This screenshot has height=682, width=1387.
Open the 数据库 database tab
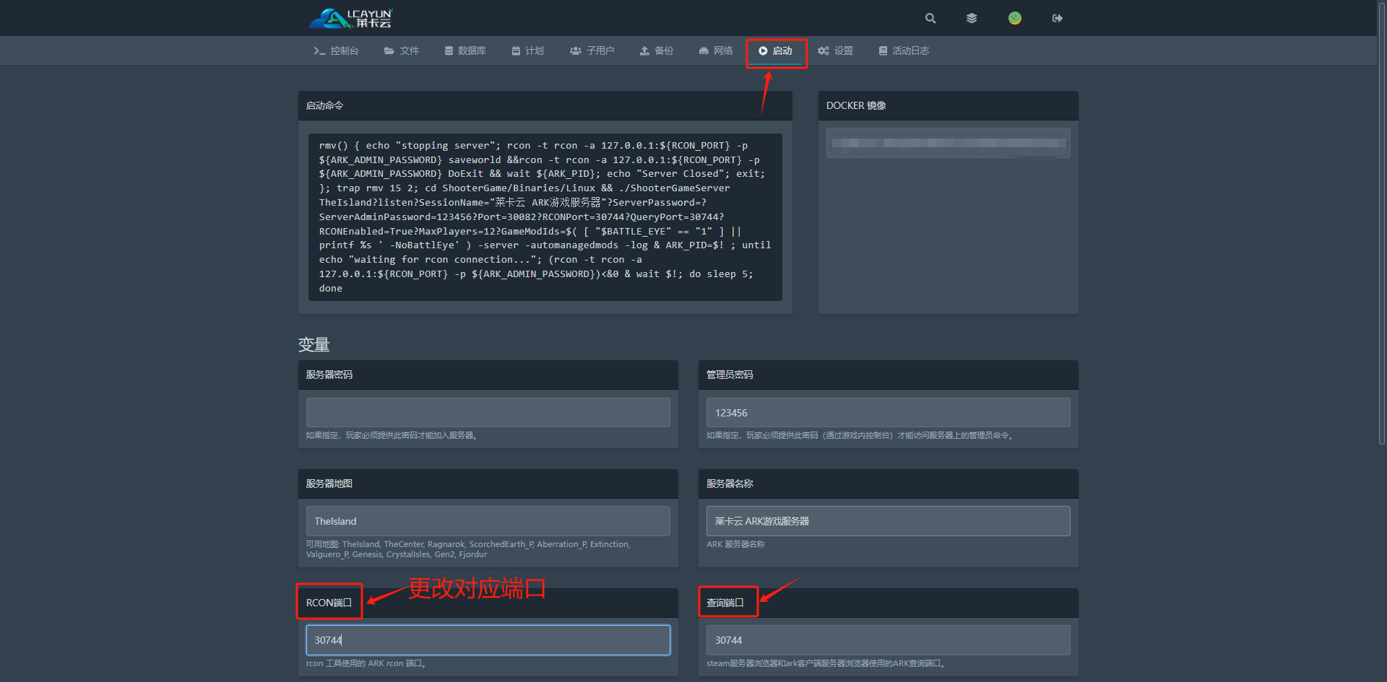click(x=465, y=51)
